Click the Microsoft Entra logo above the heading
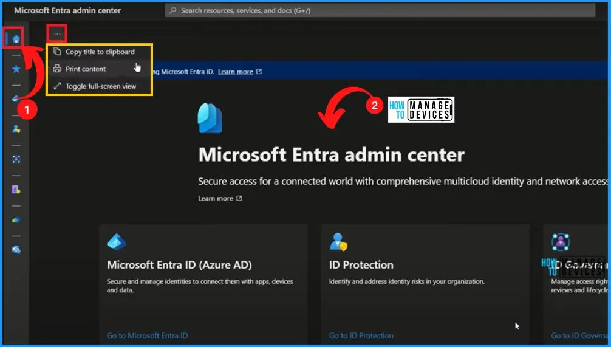This screenshot has height=347, width=611. [x=210, y=119]
